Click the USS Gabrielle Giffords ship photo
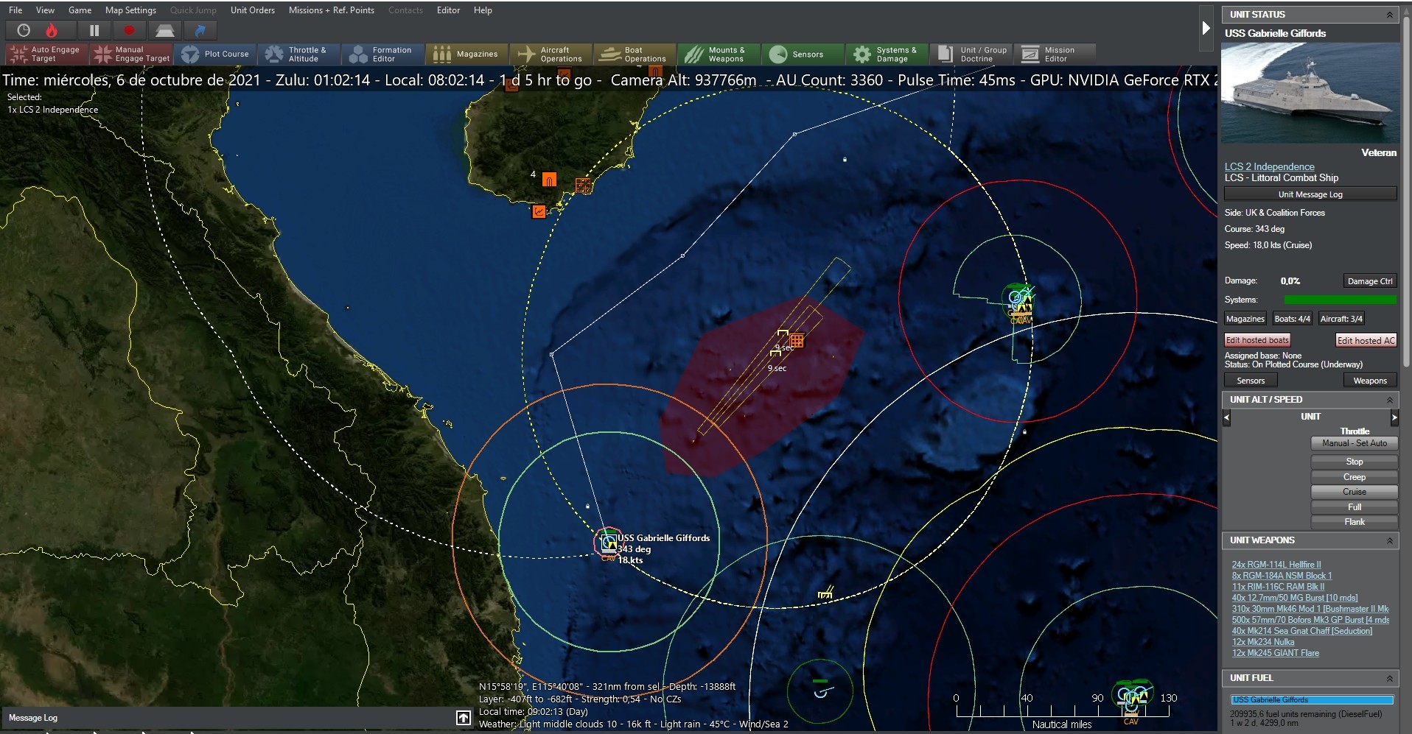Image resolution: width=1412 pixels, height=734 pixels. pyautogui.click(x=1310, y=93)
